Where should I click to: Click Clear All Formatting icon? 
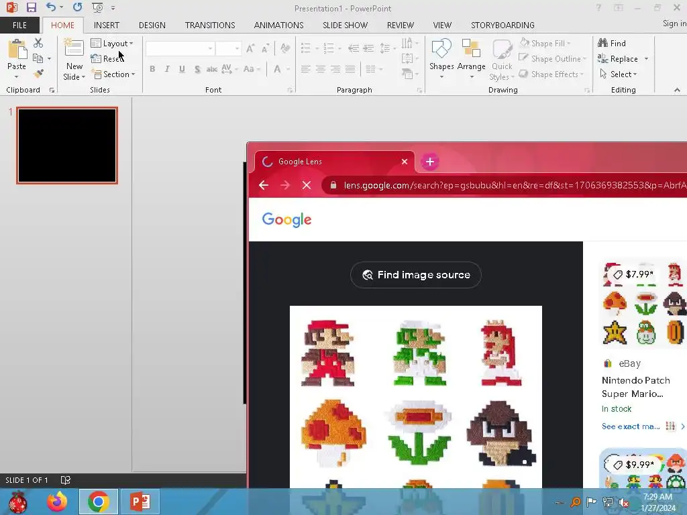click(284, 48)
